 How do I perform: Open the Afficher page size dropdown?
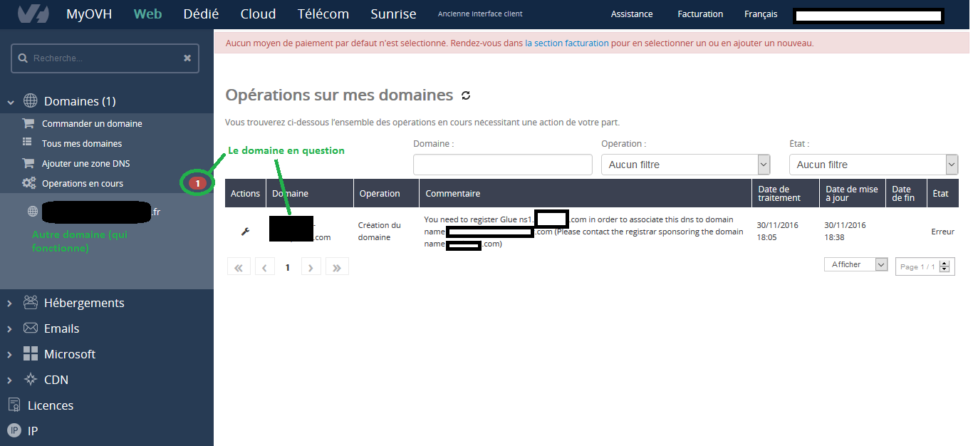(x=855, y=264)
